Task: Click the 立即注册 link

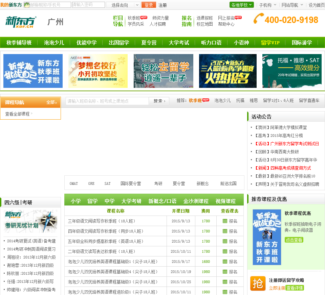Action: 277,288
